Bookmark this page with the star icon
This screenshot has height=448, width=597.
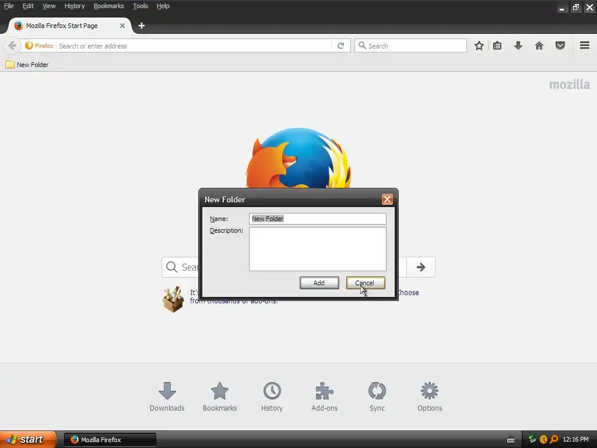479,45
